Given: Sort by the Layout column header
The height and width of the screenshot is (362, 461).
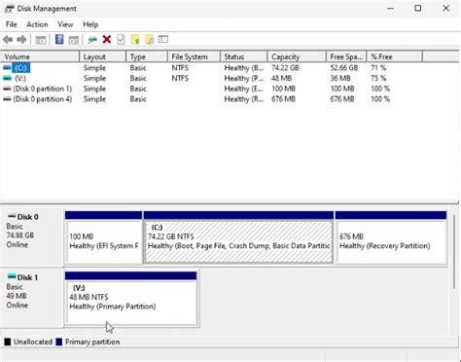Looking at the screenshot, I should (x=103, y=56).
